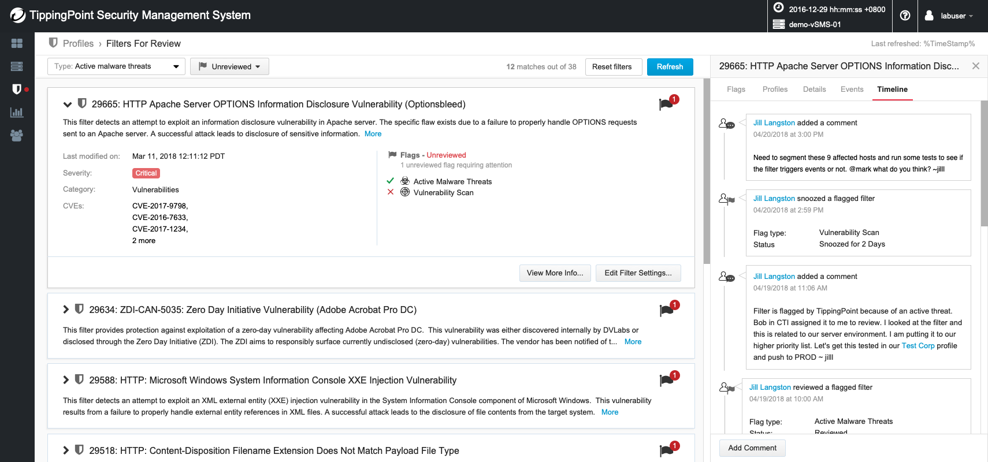Click shield icon next to 29634 title
Screen dimensions: 988x462
79,309
